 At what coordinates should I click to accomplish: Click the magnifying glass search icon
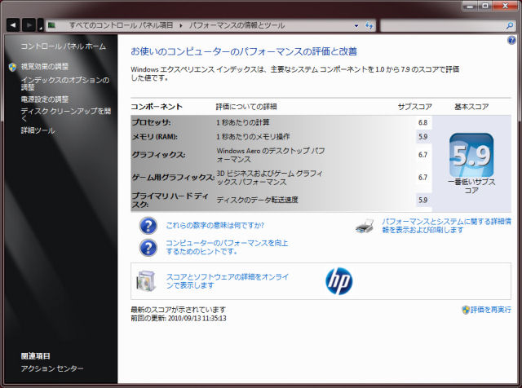click(x=510, y=25)
